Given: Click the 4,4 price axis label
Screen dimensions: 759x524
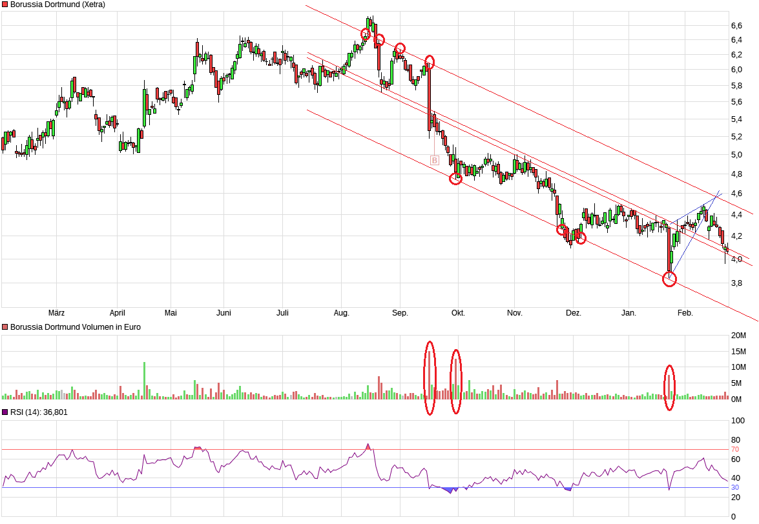Looking at the screenshot, I should coord(737,214).
